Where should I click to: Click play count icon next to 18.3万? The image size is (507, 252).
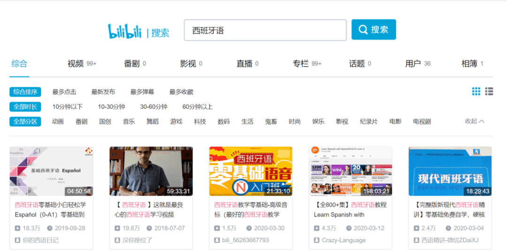pos(18,228)
